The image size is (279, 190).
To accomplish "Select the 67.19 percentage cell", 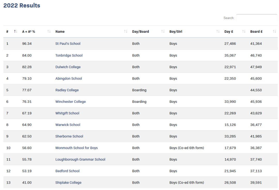I will click(27, 113).
